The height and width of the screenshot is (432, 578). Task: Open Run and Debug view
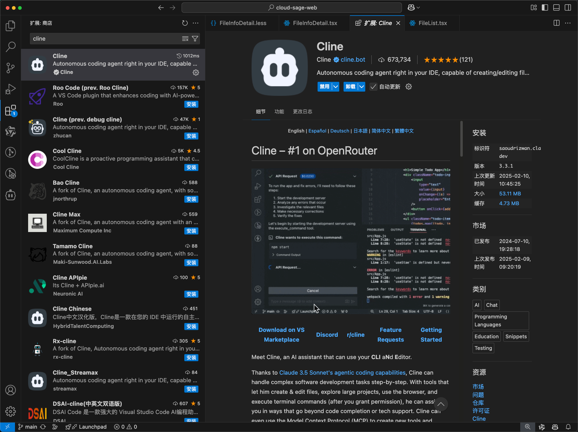(10, 89)
